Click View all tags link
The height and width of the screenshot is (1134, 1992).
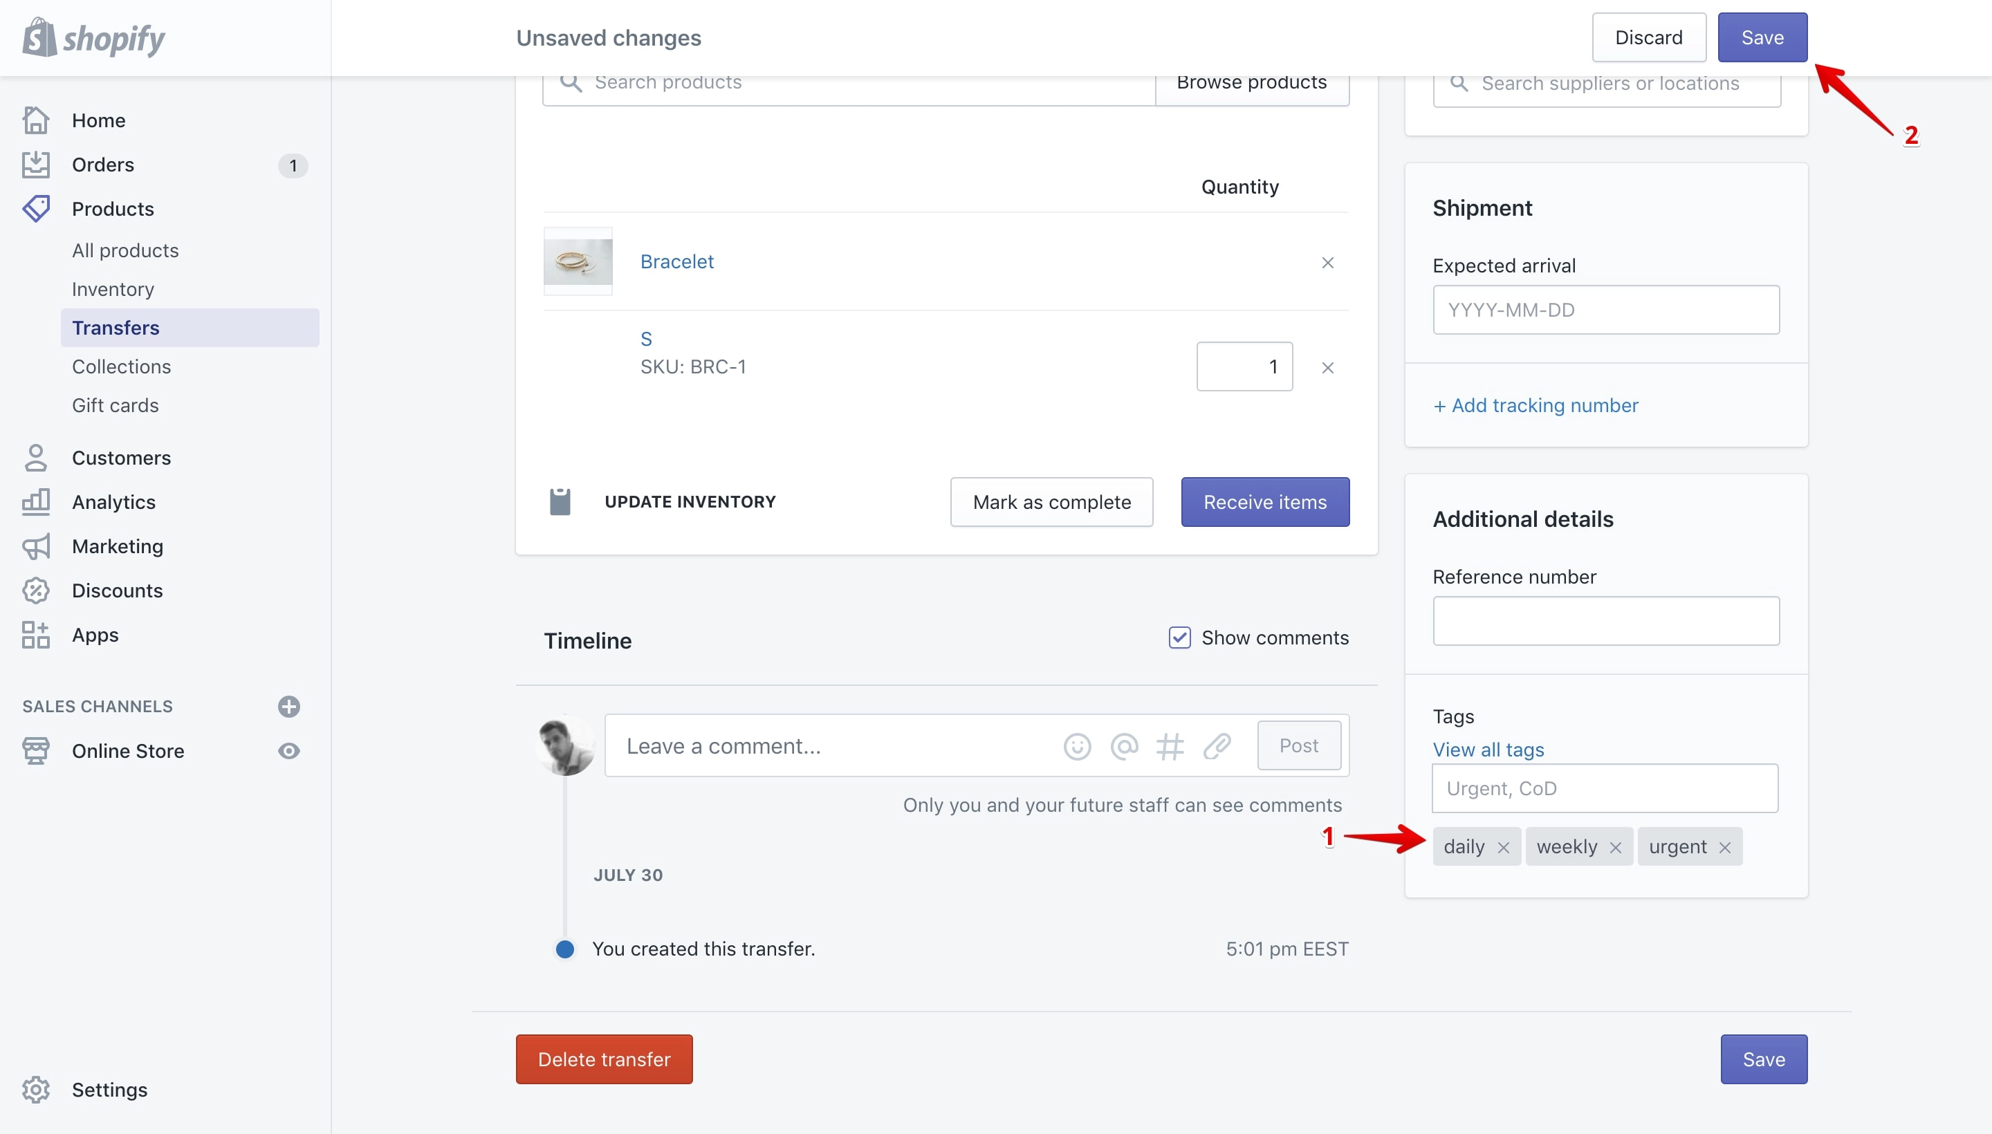[x=1488, y=750]
